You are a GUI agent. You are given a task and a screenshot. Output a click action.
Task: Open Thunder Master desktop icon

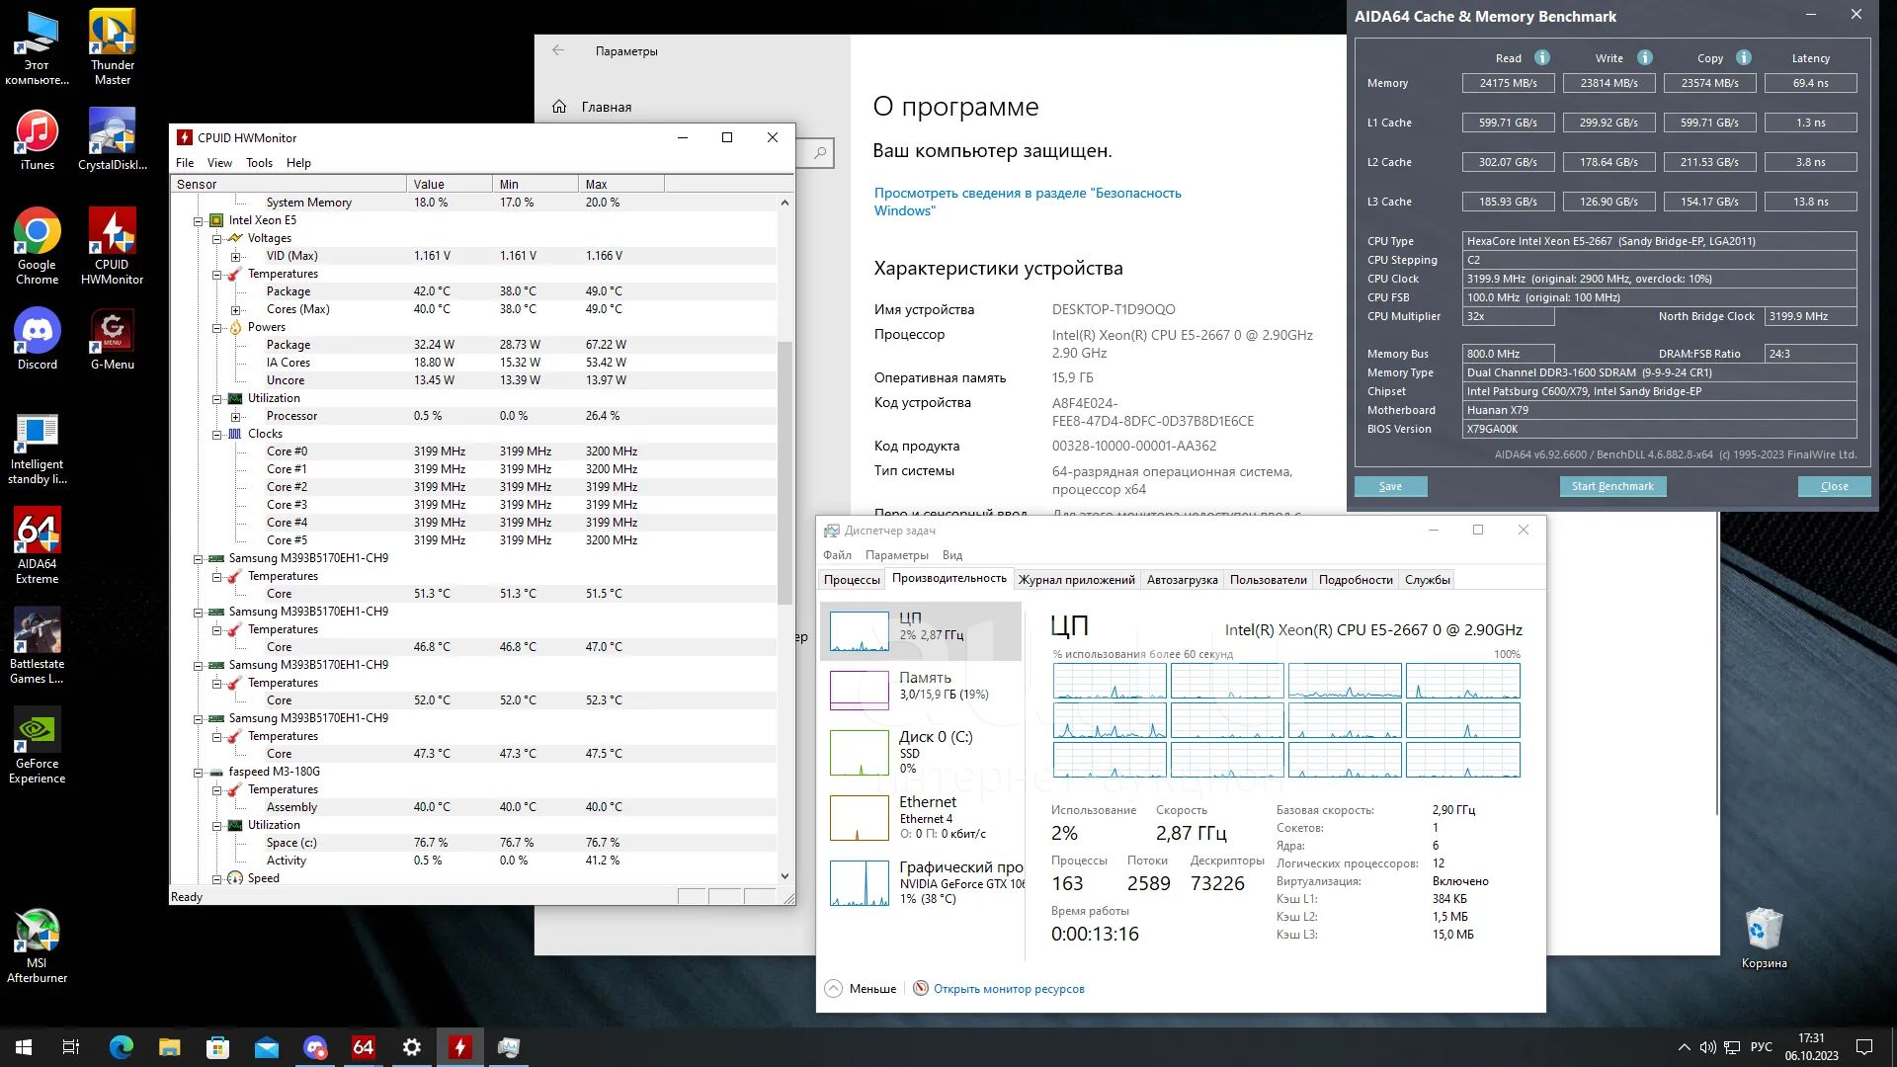pos(112,47)
